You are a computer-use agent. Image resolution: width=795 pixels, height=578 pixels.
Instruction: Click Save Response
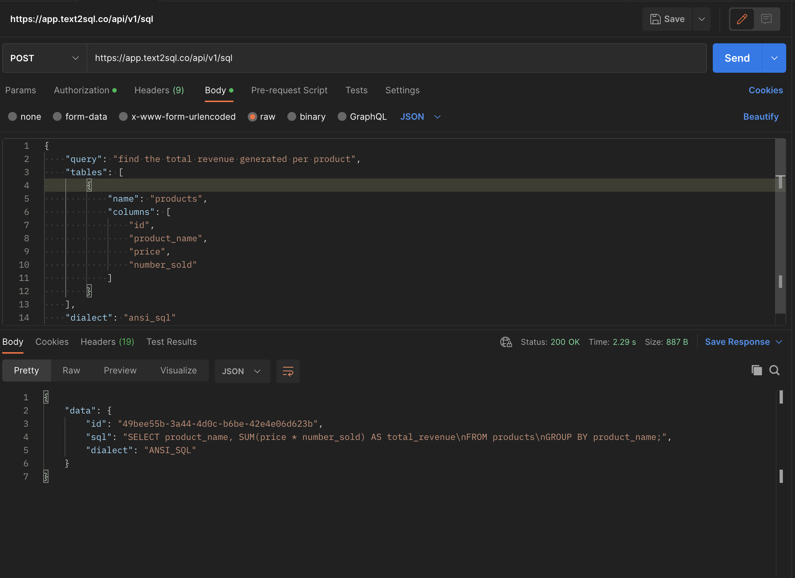[737, 342]
